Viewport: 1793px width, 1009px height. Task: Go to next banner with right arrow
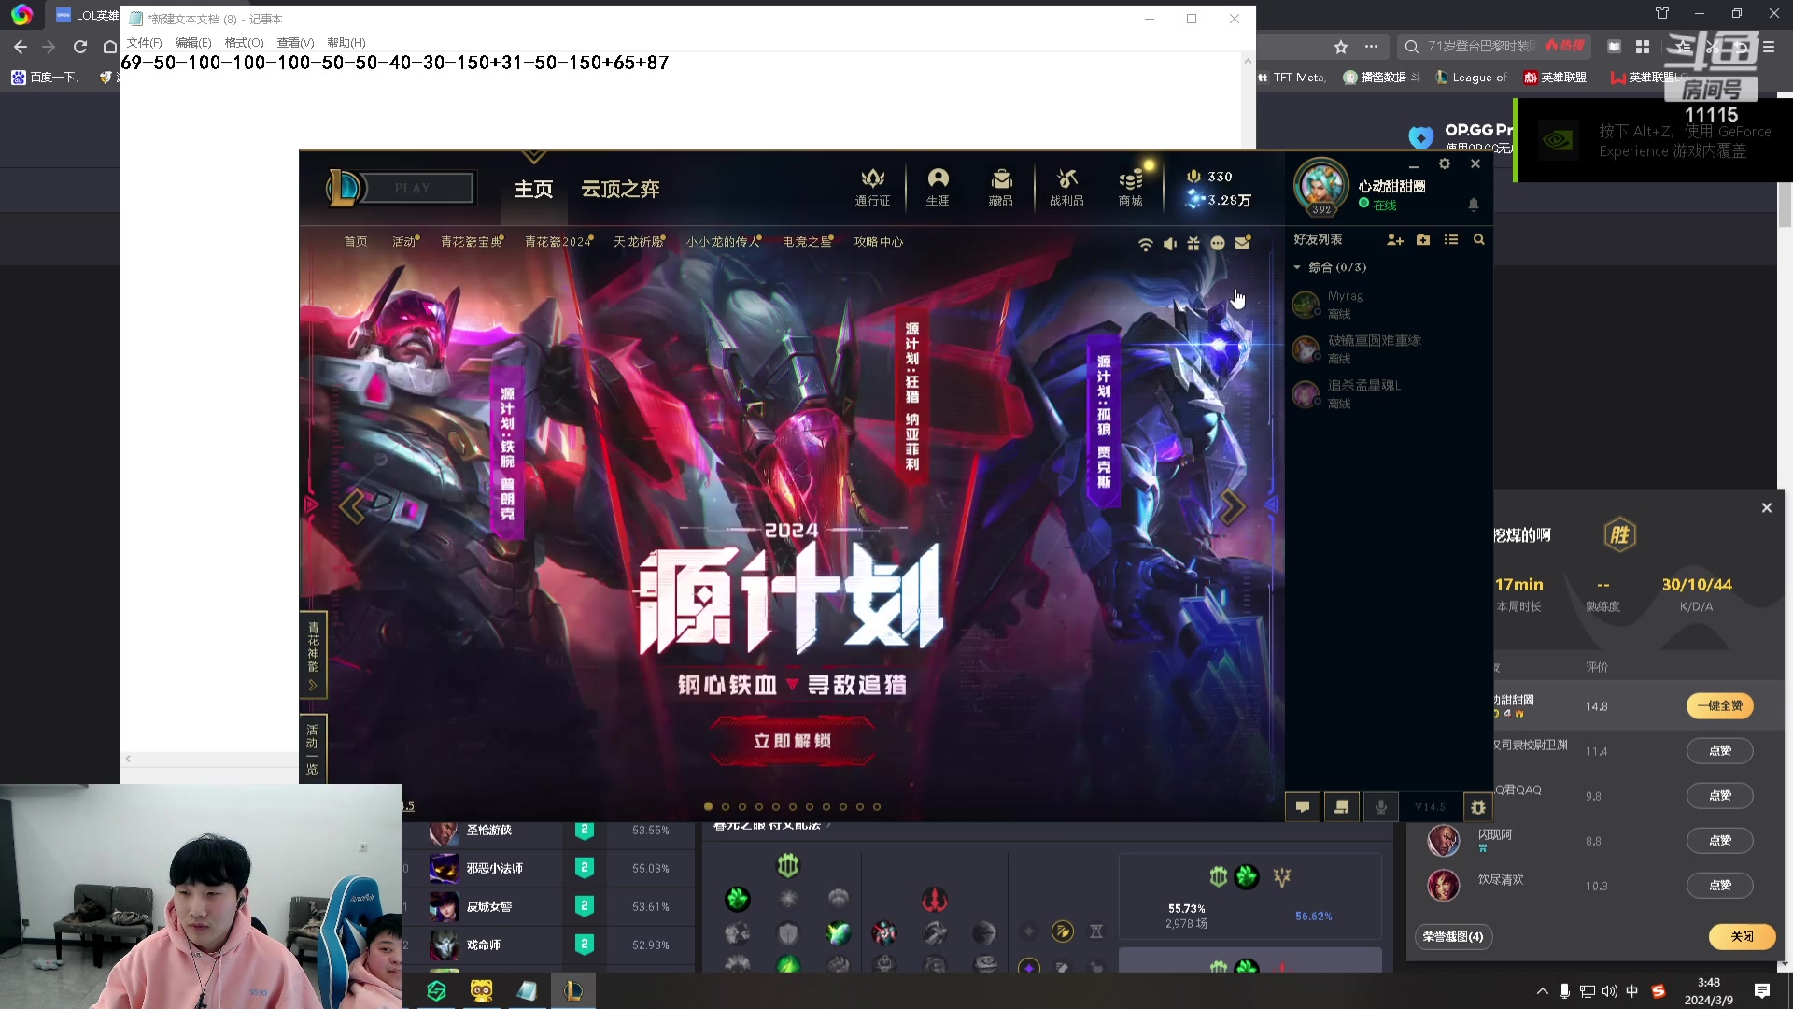click(x=1233, y=506)
